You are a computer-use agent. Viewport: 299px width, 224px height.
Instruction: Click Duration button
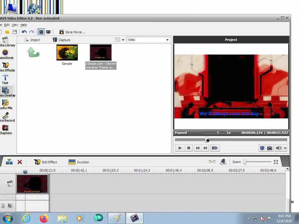79,162
